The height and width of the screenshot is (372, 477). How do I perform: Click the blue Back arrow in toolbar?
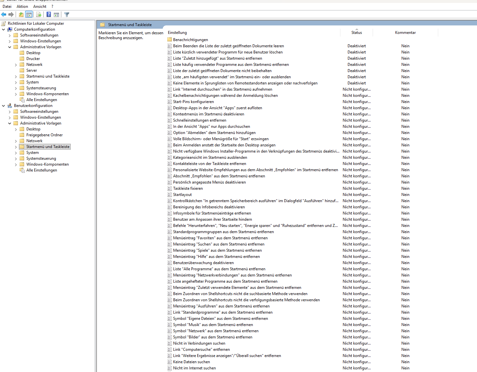tap(4, 14)
